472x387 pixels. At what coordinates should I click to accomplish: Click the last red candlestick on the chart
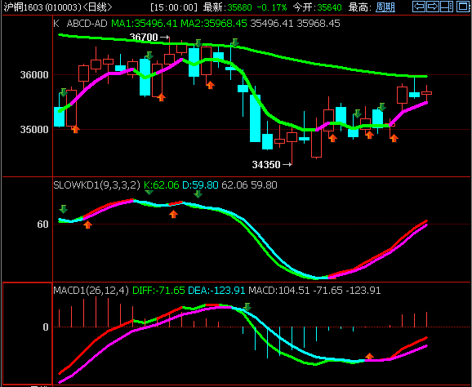pyautogui.click(x=426, y=93)
